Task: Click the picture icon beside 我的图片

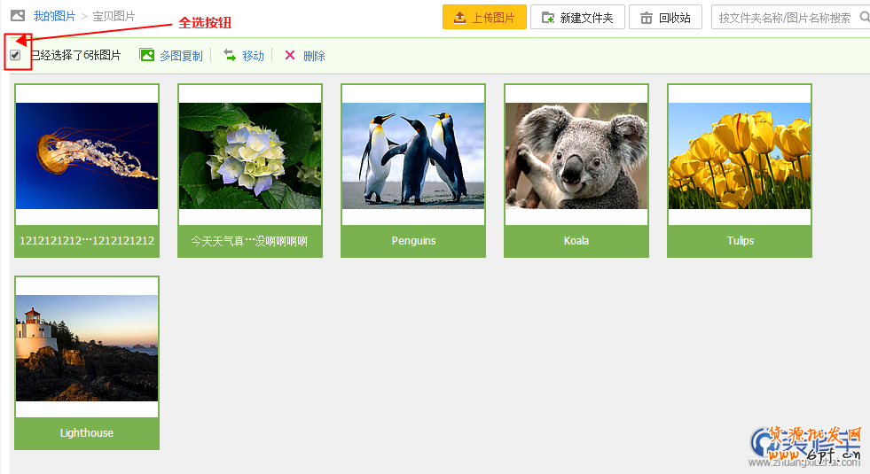Action: [18, 16]
